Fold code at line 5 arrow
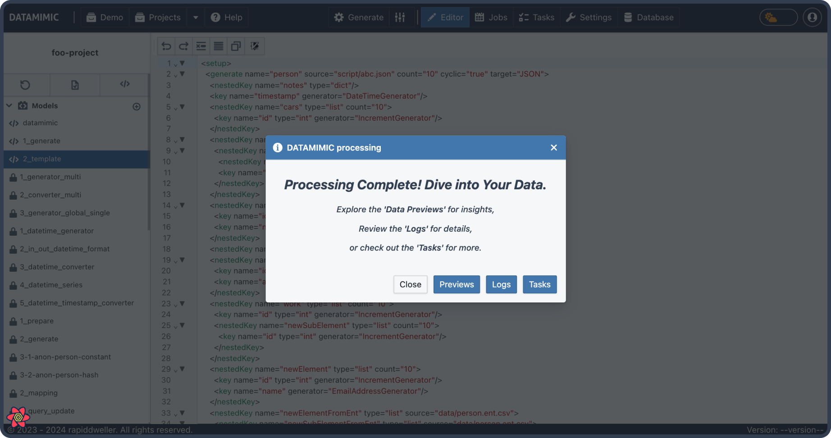 click(x=182, y=107)
